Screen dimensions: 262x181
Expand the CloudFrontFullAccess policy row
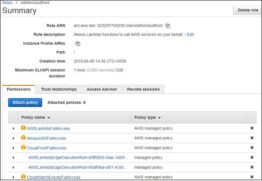click(x=13, y=148)
